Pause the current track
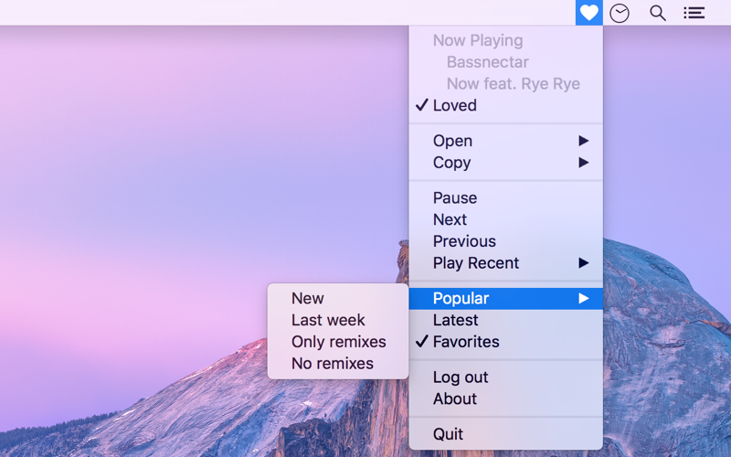 click(x=506, y=198)
